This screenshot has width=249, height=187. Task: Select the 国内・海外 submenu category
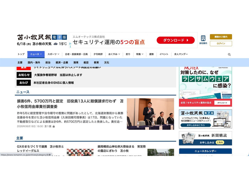(x=34, y=63)
